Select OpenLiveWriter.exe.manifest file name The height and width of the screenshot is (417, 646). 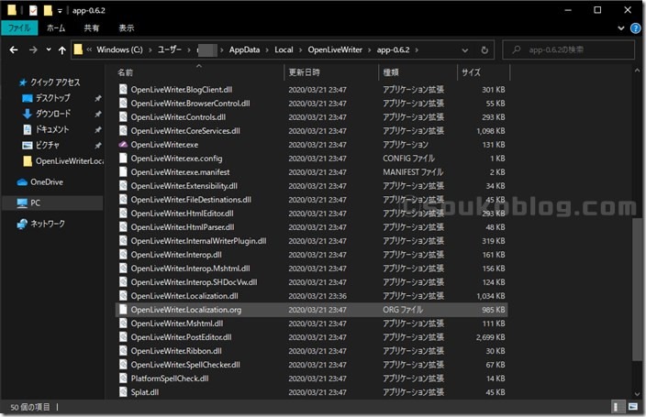[181, 172]
